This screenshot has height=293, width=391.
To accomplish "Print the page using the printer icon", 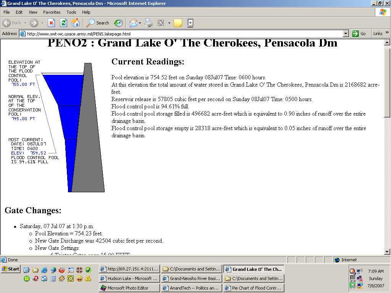I will click(149, 23).
